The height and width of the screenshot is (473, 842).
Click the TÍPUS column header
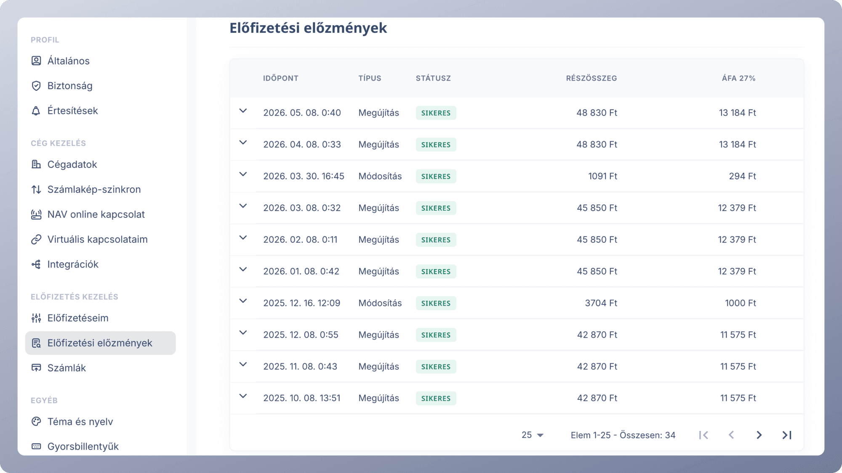(x=370, y=78)
